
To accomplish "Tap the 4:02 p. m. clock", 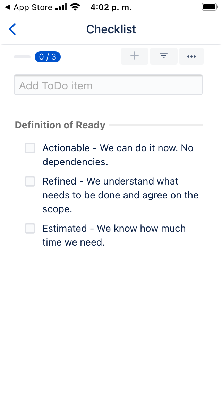I will click(x=111, y=7).
